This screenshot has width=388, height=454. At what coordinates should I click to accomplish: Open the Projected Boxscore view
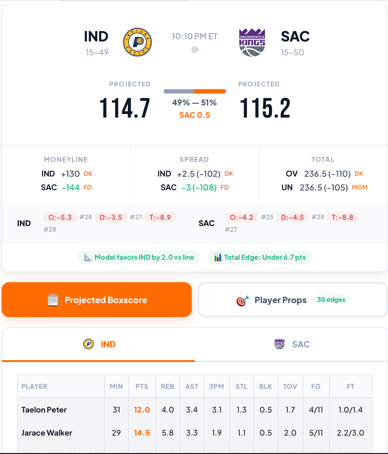point(97,300)
